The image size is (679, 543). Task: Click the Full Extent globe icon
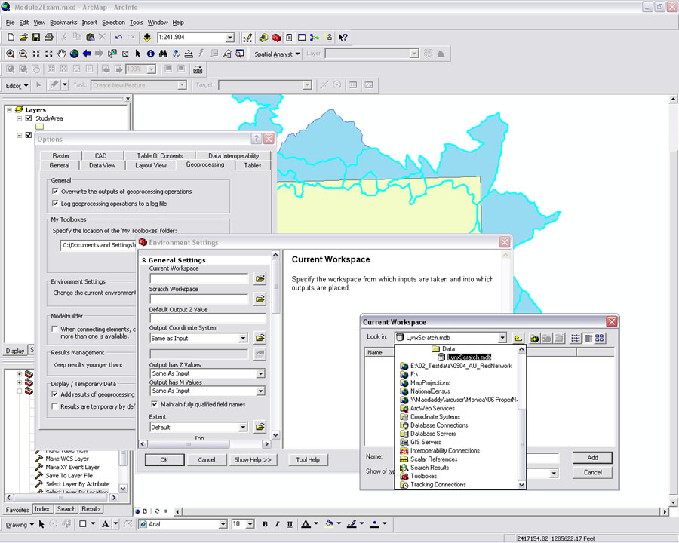[74, 54]
